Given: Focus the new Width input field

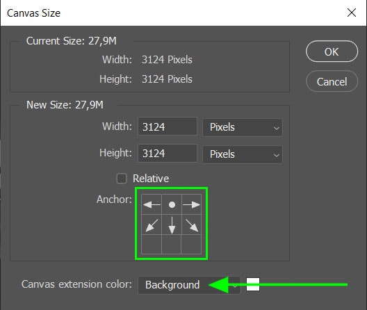Looking at the screenshot, I should pos(168,127).
